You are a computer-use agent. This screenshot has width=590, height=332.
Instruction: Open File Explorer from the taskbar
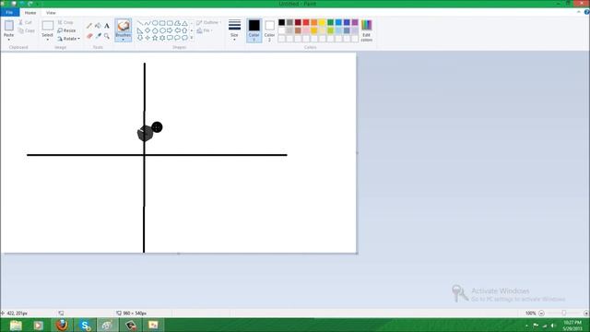16,325
